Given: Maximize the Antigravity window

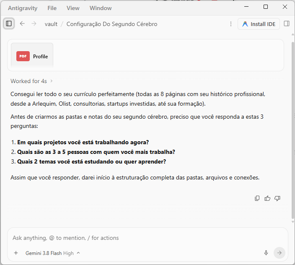Looking at the screenshot, I should [x=266, y=7].
